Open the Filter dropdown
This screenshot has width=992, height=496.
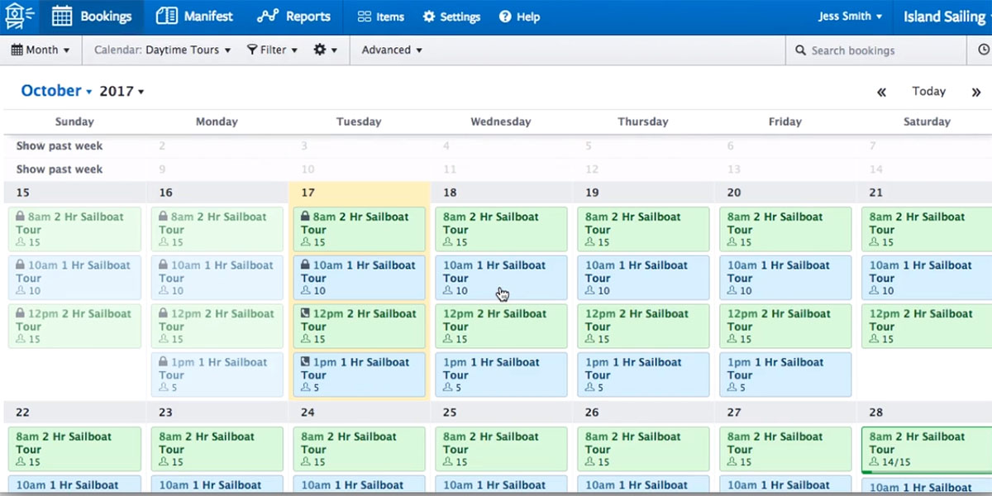click(272, 50)
